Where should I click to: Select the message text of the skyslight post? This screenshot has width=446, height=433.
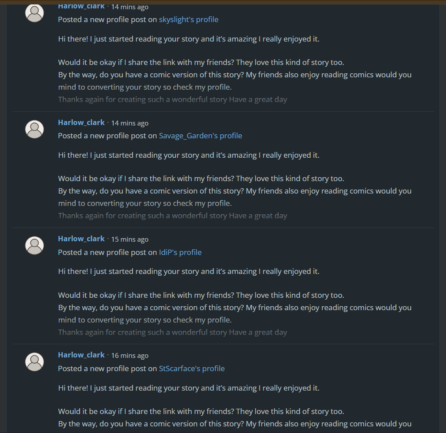coord(188,38)
